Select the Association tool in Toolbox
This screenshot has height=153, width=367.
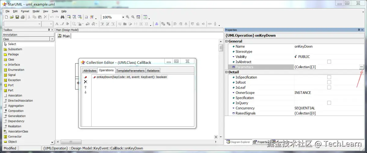pos(15,95)
